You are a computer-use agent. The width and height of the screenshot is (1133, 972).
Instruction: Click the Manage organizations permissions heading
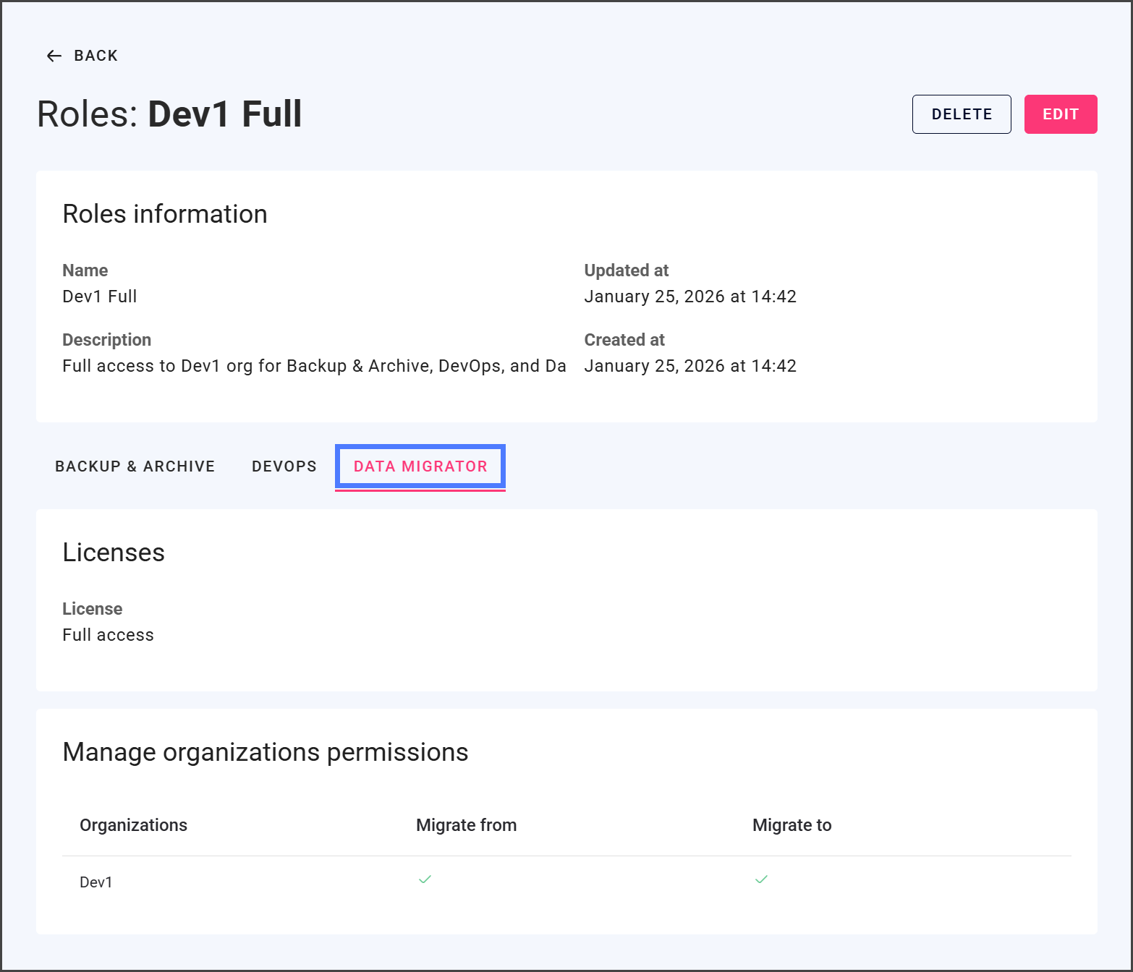point(266,752)
